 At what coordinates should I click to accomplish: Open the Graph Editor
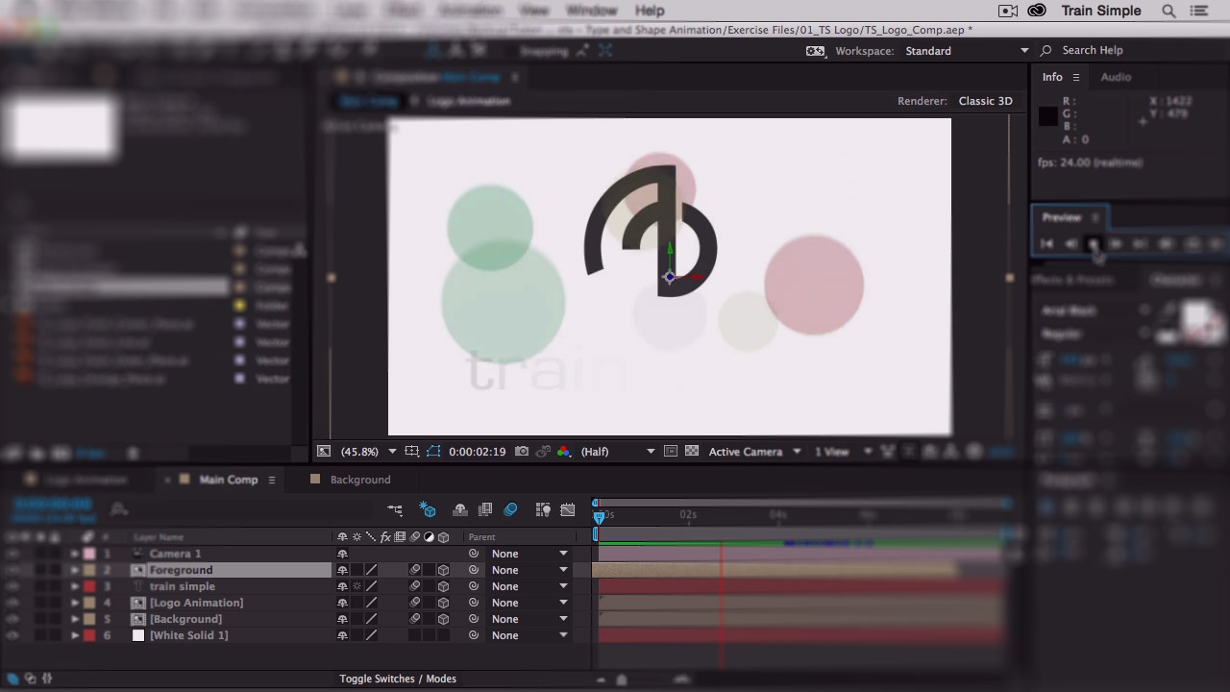point(568,509)
